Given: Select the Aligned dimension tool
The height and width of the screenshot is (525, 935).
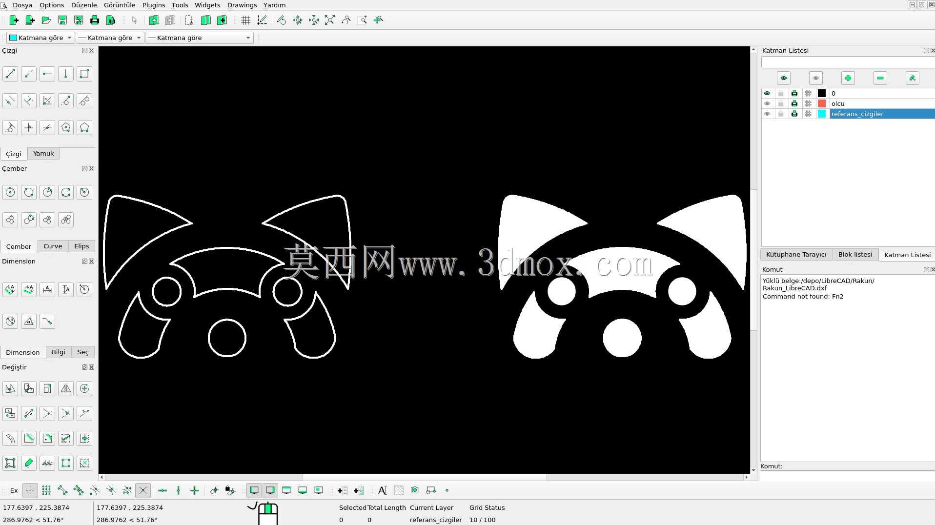Looking at the screenshot, I should pos(10,289).
